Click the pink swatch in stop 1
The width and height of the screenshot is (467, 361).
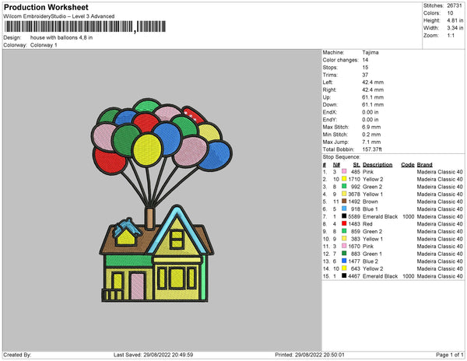pos(344,171)
